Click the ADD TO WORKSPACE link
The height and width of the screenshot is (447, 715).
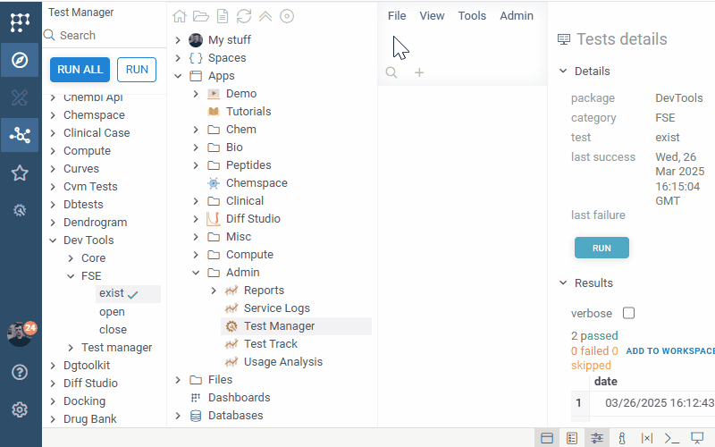pyautogui.click(x=670, y=351)
